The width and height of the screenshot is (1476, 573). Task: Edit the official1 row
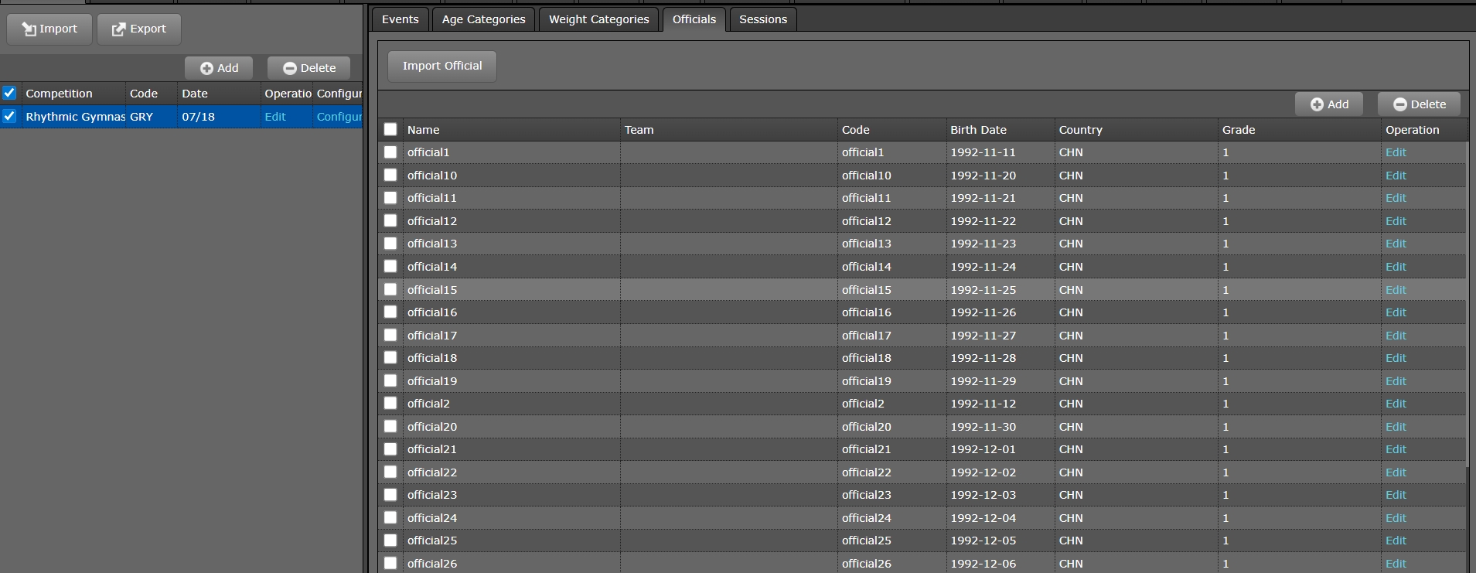click(x=1395, y=153)
